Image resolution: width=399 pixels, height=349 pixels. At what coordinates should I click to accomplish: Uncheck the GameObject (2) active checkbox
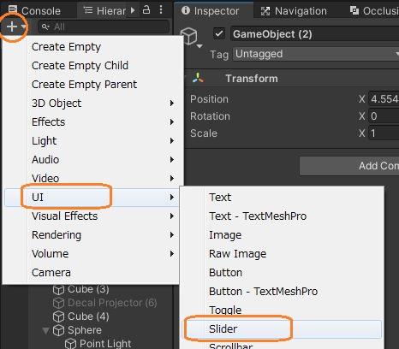pos(219,33)
